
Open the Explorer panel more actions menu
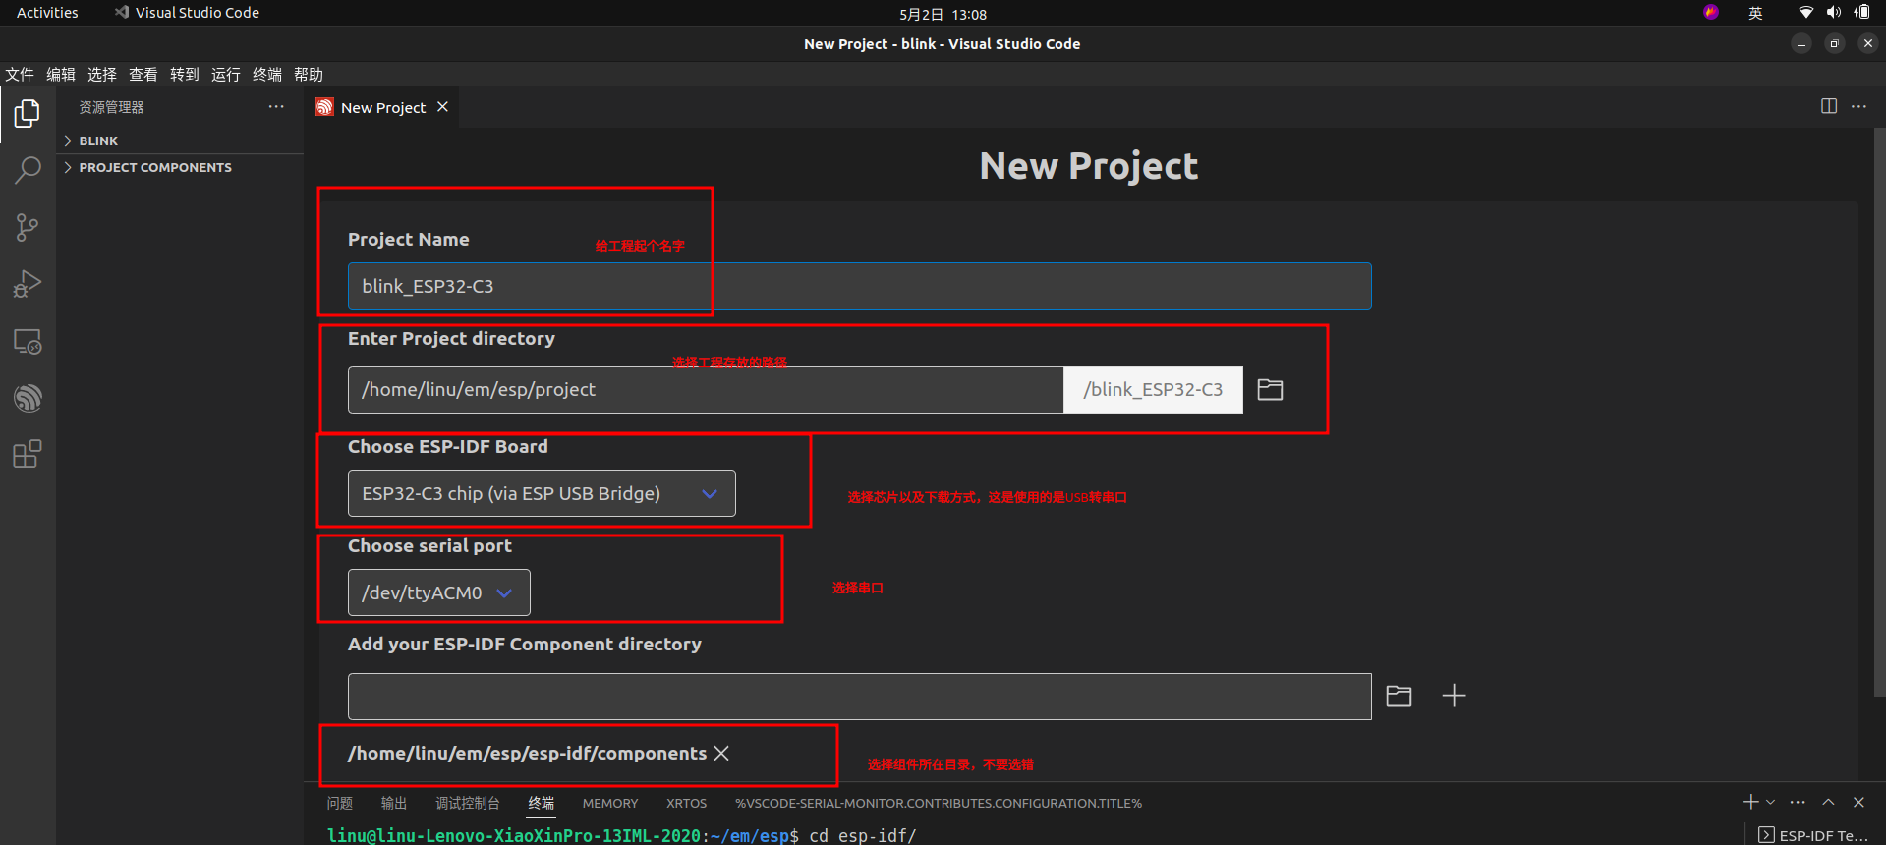click(x=276, y=107)
